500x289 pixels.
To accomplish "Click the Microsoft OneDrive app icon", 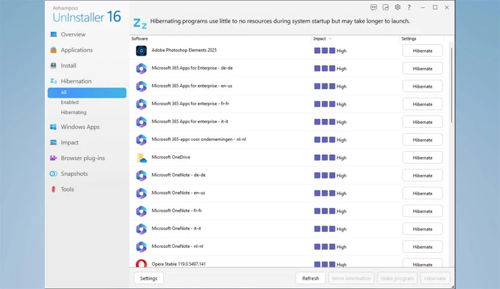I will 141,158.
